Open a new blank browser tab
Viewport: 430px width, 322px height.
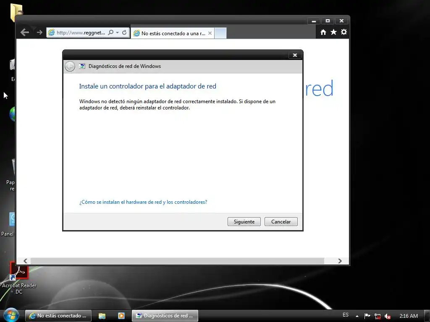pyautogui.click(x=220, y=33)
